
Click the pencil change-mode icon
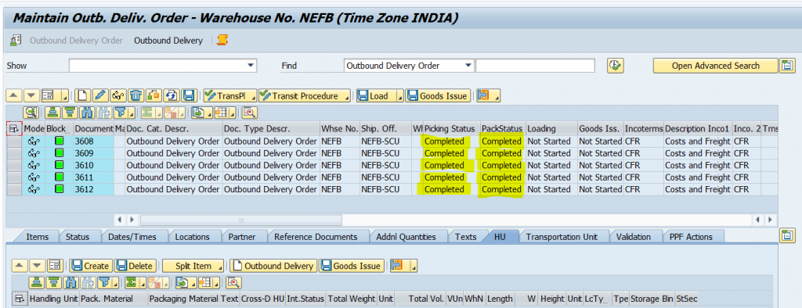(x=100, y=95)
